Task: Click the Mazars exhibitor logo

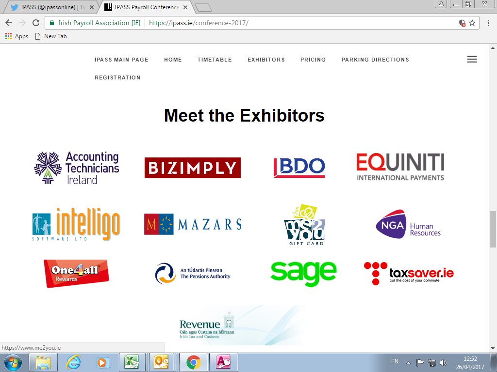Action: click(193, 224)
